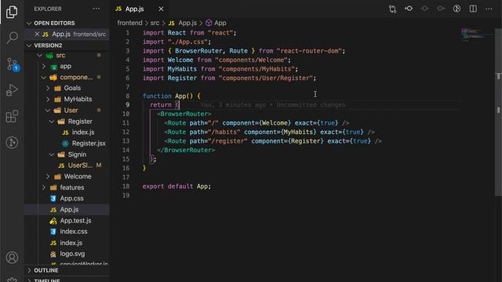The width and height of the screenshot is (502, 282).
Task: Open the Run and Debug view
Action: coord(12,90)
